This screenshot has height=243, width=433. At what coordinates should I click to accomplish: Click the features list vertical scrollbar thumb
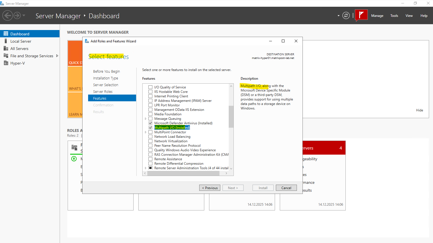[231, 116]
